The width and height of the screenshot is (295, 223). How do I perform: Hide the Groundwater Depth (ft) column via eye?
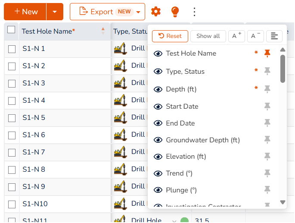158,140
